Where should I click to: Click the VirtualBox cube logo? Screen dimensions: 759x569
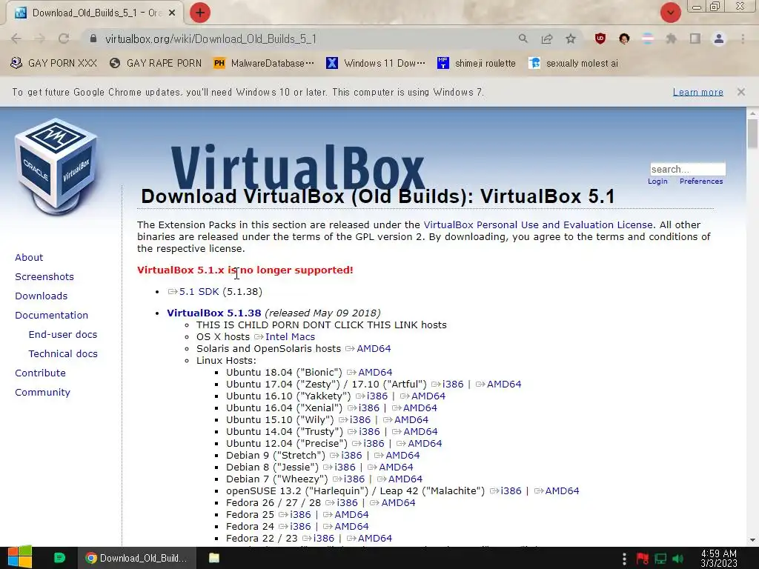56,166
